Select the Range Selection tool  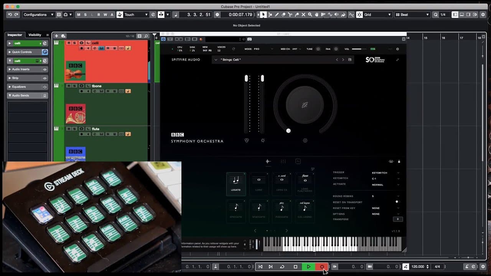click(270, 15)
